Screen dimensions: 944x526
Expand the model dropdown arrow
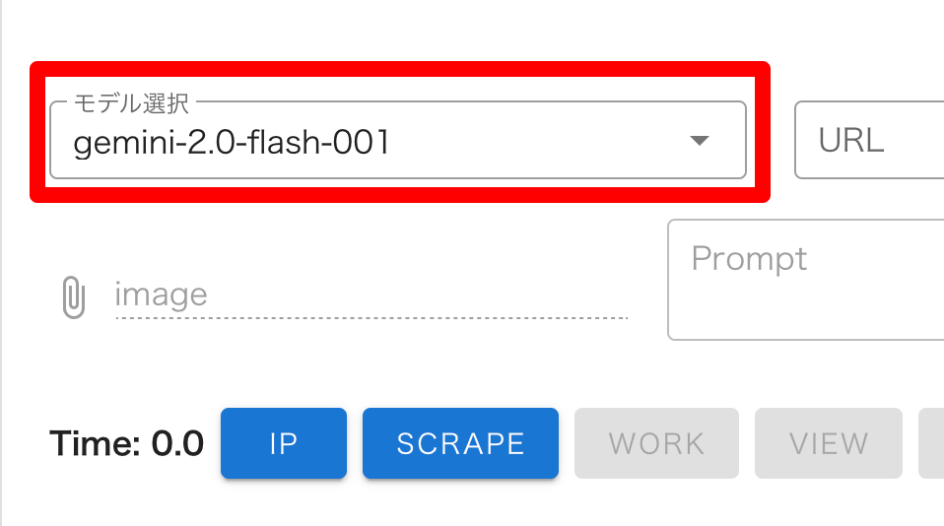699,141
